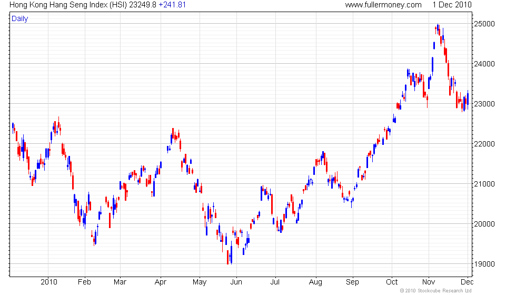Click the '2010' time axis label

49,282
